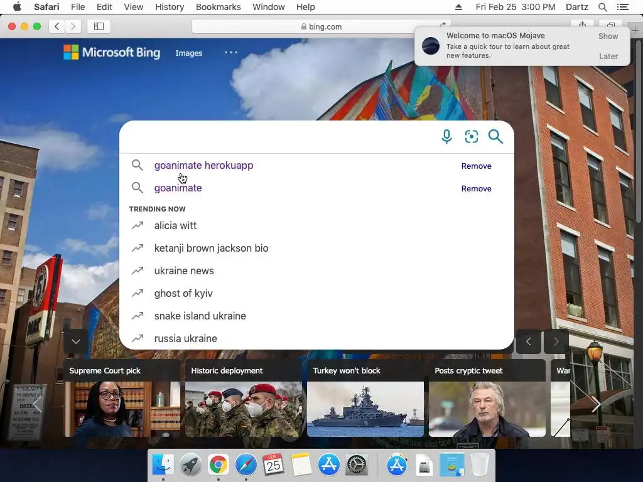643x482 pixels.
Task: Collapse the news feed with down chevron
Action: click(x=76, y=341)
